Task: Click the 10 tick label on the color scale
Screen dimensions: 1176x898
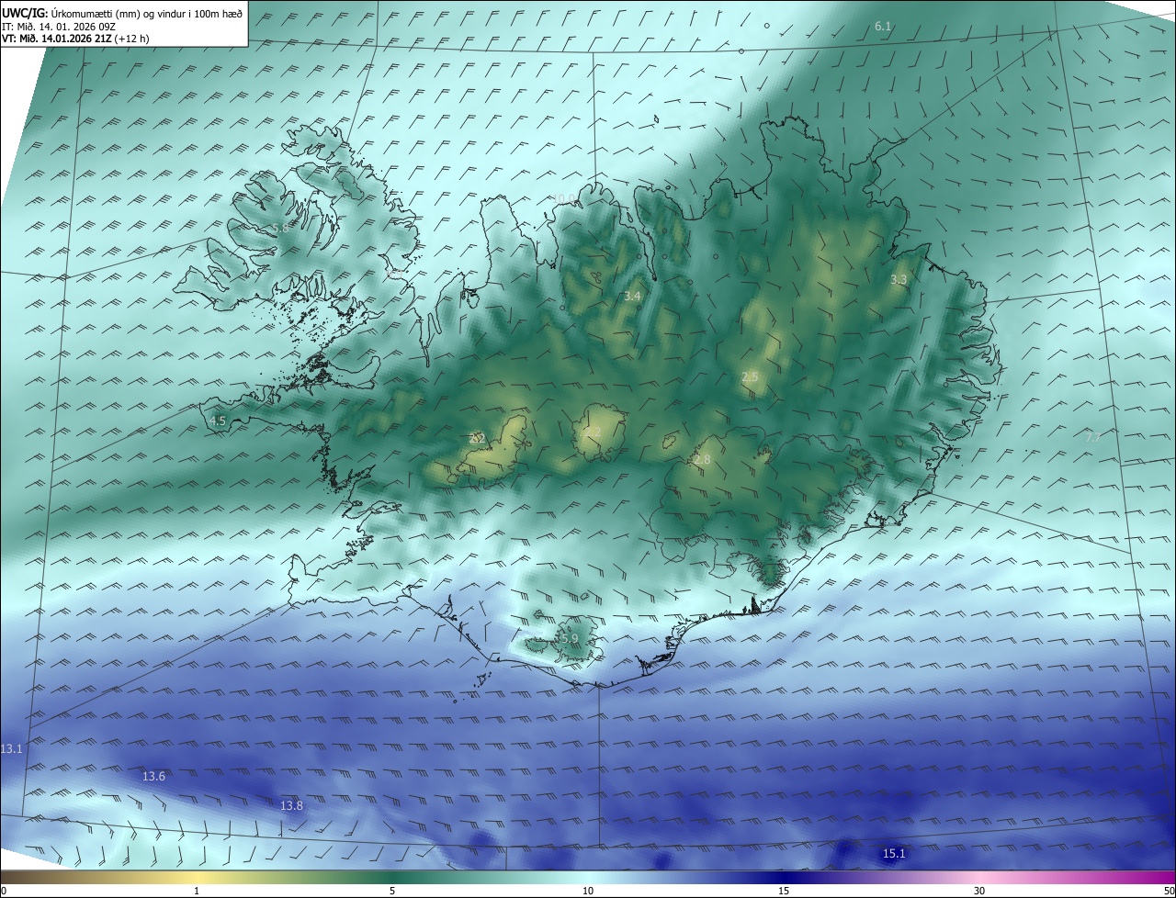Action: click(588, 892)
